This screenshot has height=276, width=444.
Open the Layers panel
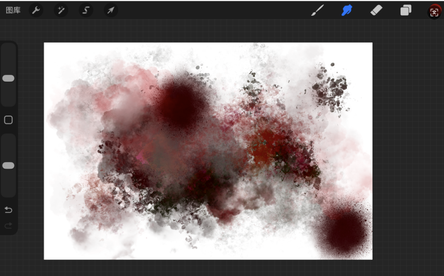click(406, 10)
